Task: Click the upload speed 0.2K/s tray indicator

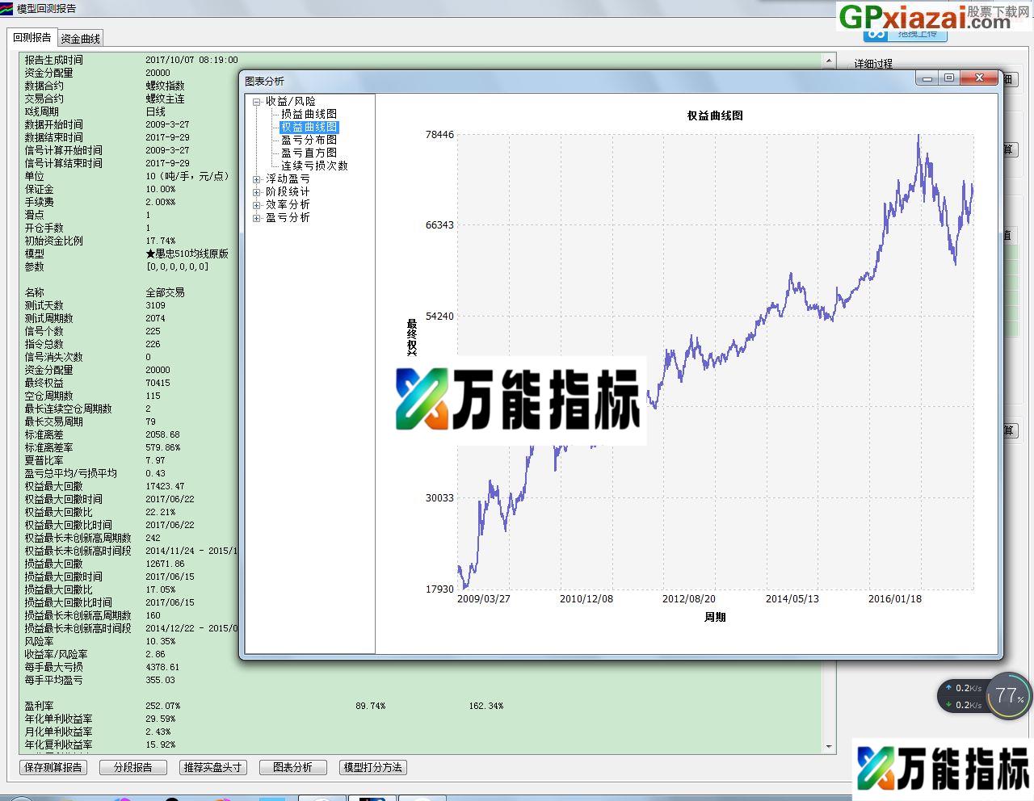Action: 960,687
